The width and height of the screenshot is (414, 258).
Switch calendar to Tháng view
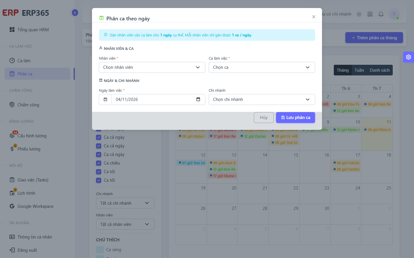(343, 70)
